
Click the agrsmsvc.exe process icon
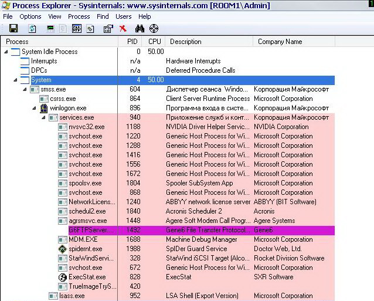(x=63, y=221)
